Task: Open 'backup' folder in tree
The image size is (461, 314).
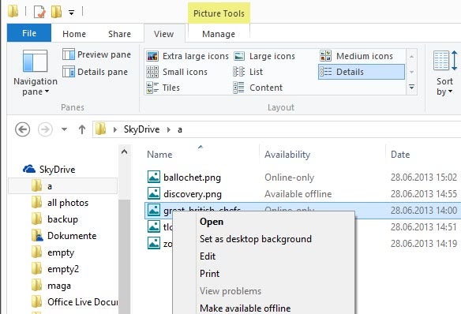Action: click(62, 219)
